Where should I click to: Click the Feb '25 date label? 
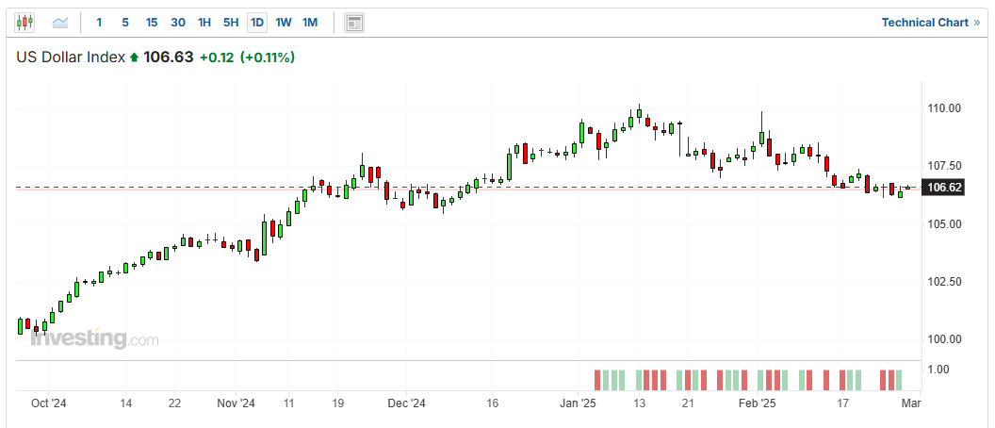(x=758, y=403)
